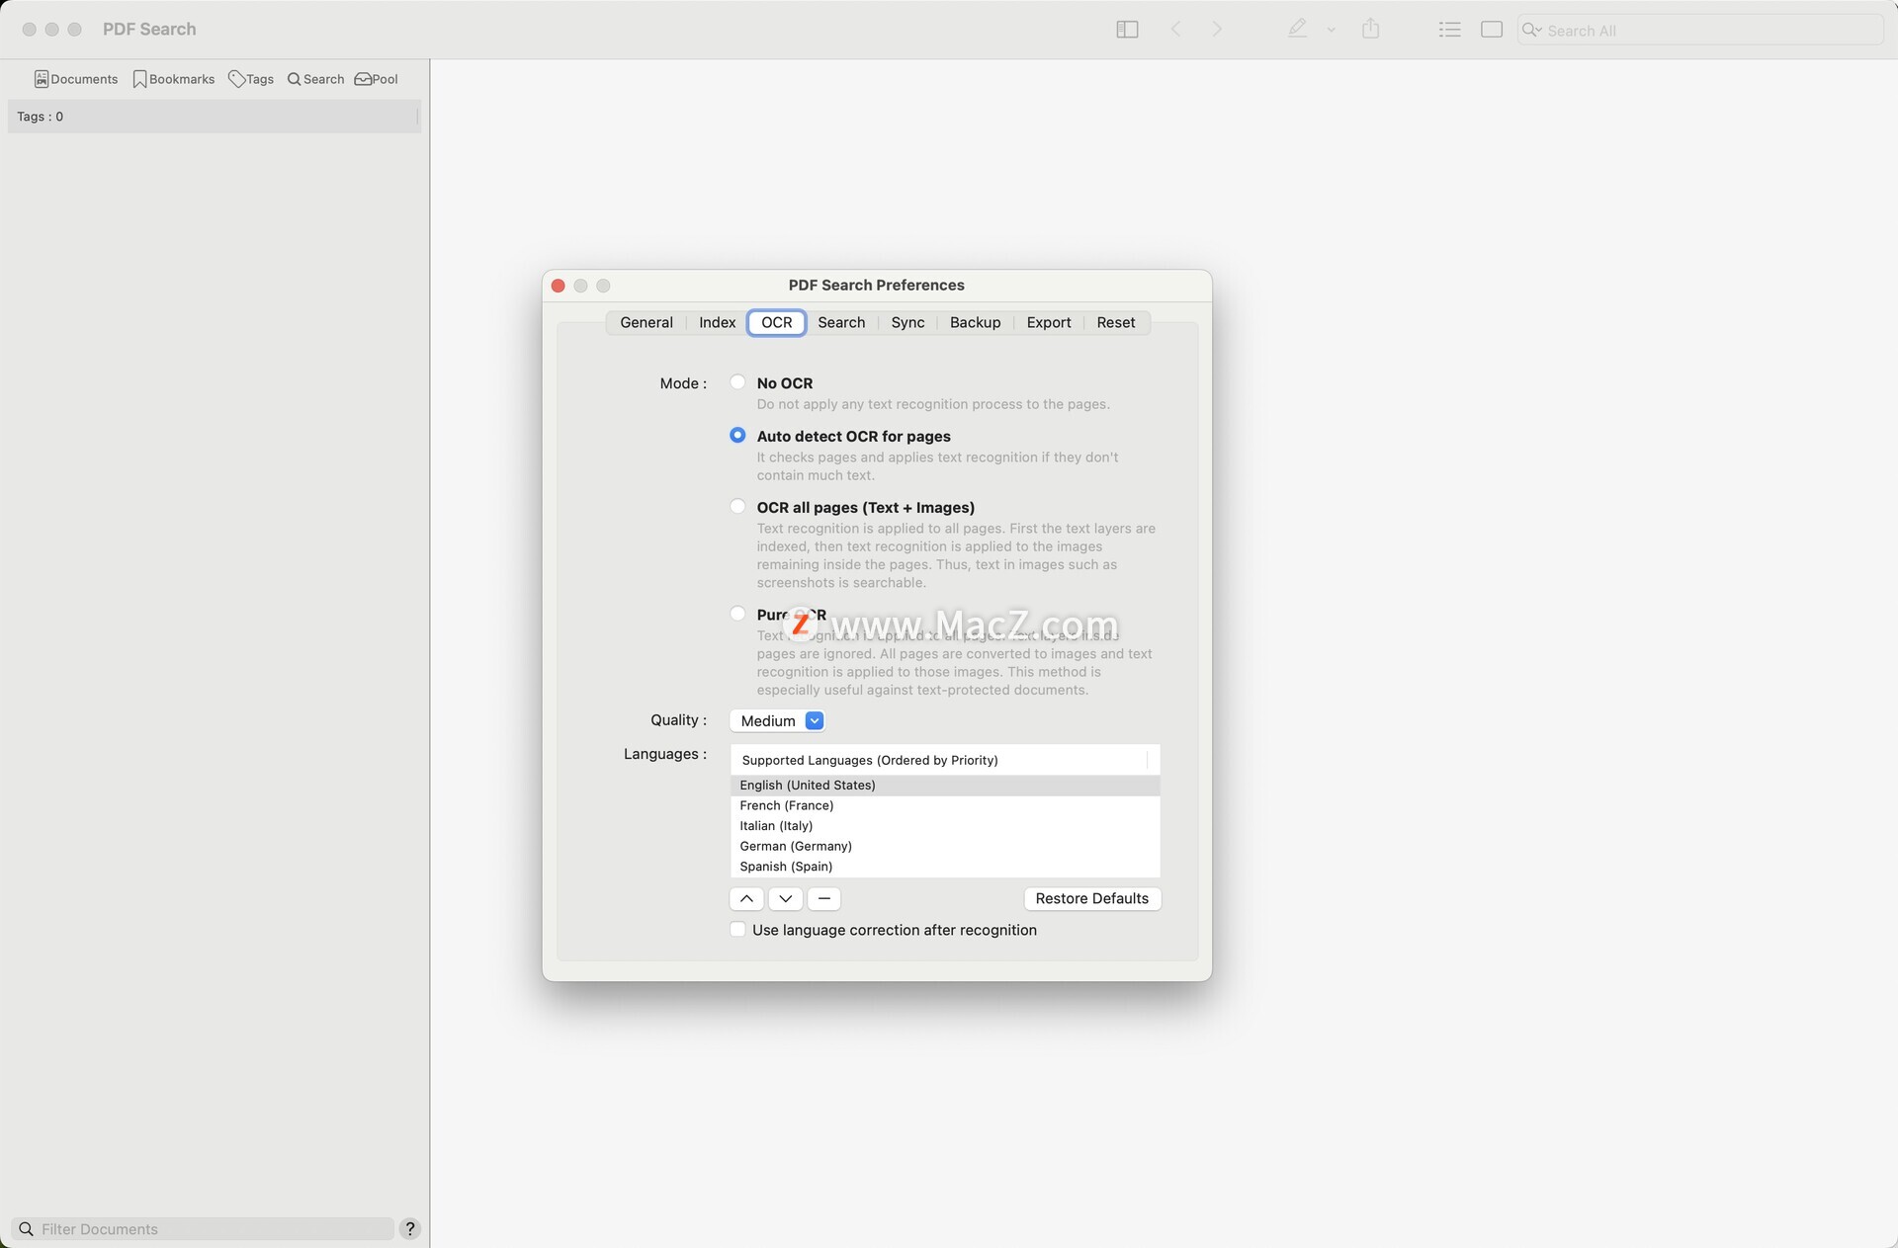1898x1248 pixels.
Task: Go back with the left arrow
Action: click(1175, 30)
